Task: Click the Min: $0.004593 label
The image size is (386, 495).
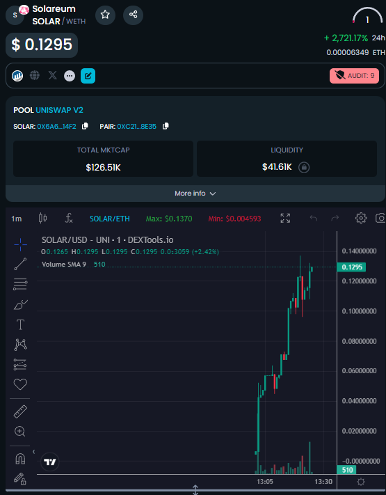Action: (234, 219)
